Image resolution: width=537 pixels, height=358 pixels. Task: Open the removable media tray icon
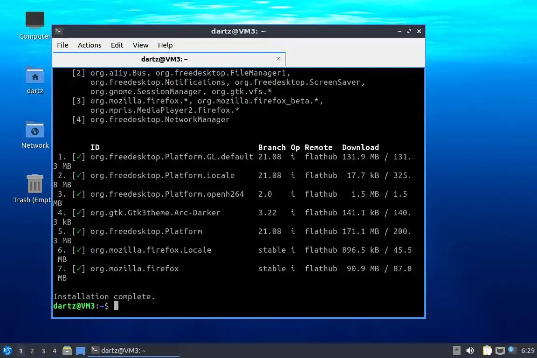pos(456,351)
